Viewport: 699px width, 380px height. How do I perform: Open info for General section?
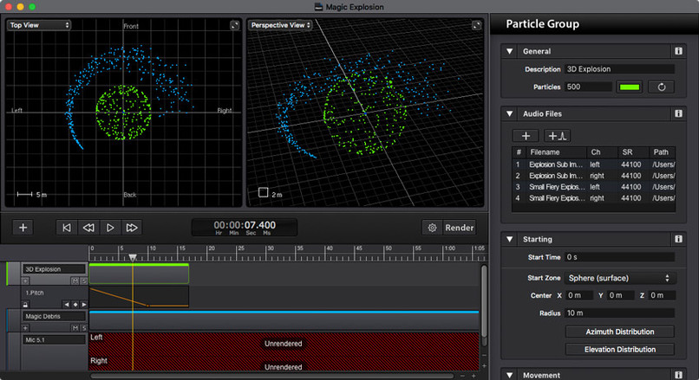[x=678, y=51]
